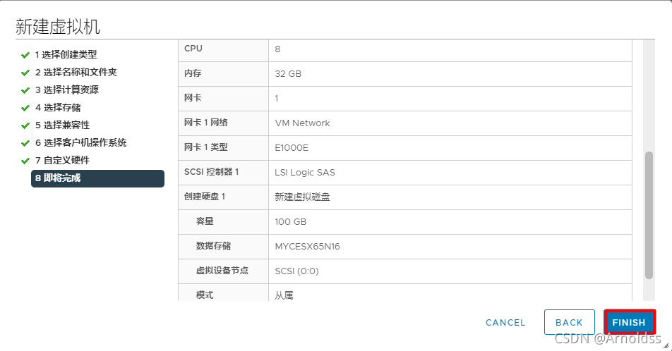The height and width of the screenshot is (351, 672).
Task: Open step 6 选择客户机操作系统
Action: pyautogui.click(x=80, y=143)
